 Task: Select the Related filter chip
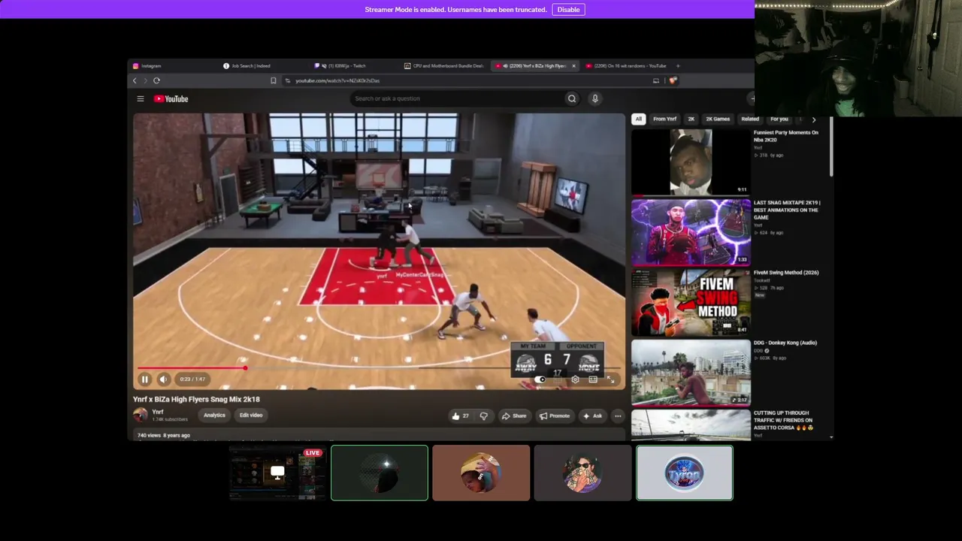coord(749,119)
